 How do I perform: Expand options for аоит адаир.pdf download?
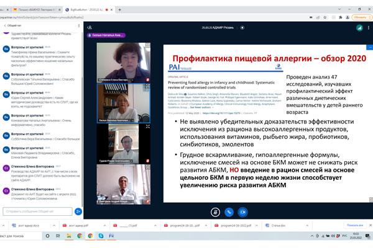click(x=104, y=226)
